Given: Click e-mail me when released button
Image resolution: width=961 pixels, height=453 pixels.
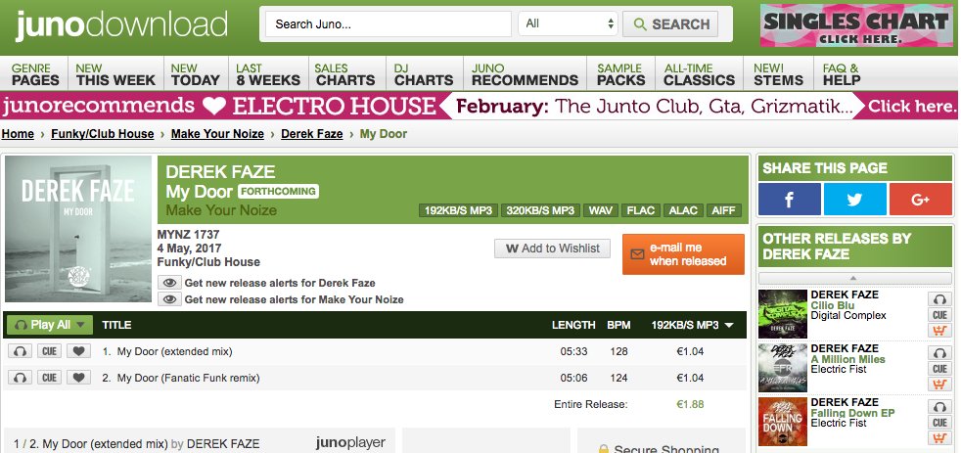Looking at the screenshot, I should pyautogui.click(x=683, y=254).
